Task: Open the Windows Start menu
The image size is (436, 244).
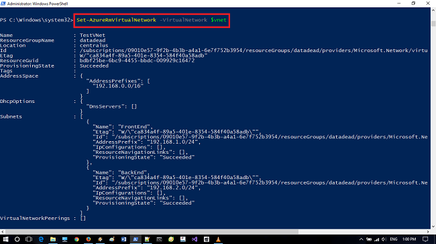Action: coord(5,239)
